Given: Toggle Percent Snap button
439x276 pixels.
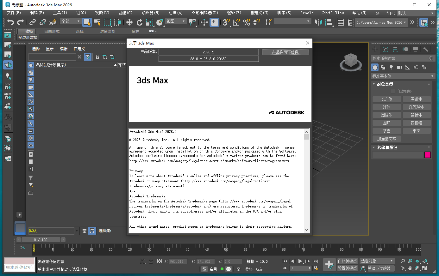Looking at the screenshot, I should [247, 22].
